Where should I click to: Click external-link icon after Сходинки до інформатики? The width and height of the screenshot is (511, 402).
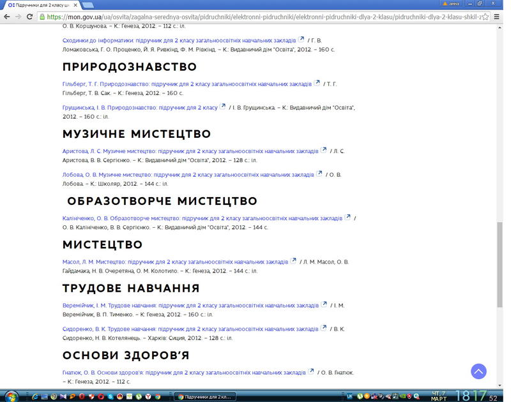[301, 39]
